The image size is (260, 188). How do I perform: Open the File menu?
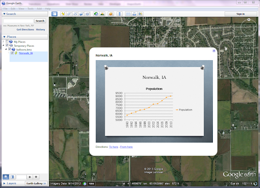coord(5,9)
